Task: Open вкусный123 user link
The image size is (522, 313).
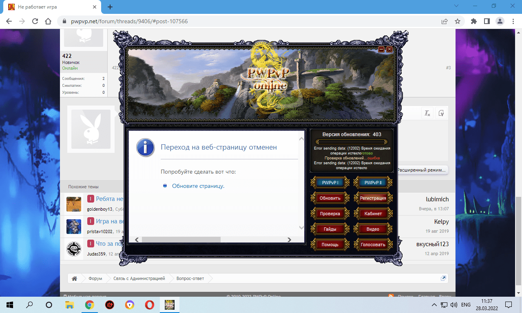Action: [x=432, y=244]
